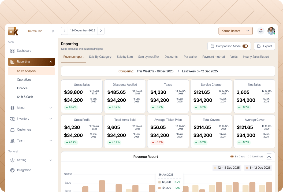Open Sales Analysis in sidebar
The width and height of the screenshot is (283, 192).
31,71
